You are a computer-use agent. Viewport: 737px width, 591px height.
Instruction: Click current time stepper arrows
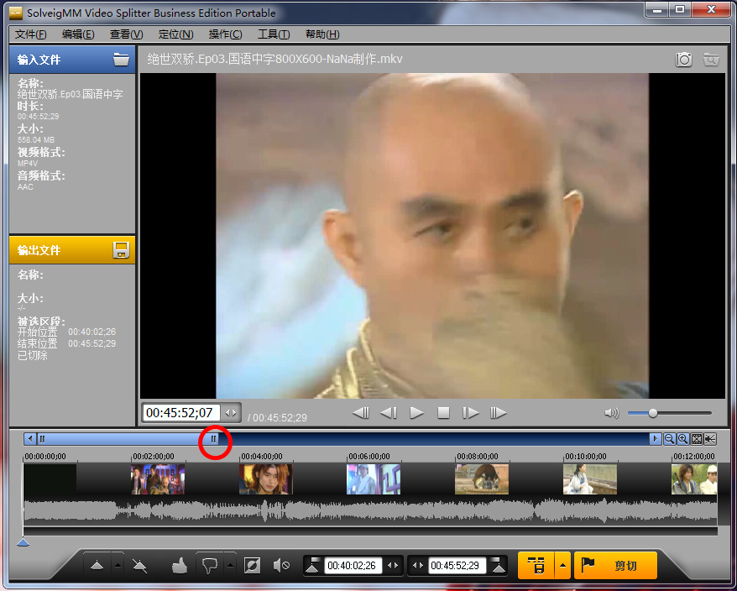point(231,413)
